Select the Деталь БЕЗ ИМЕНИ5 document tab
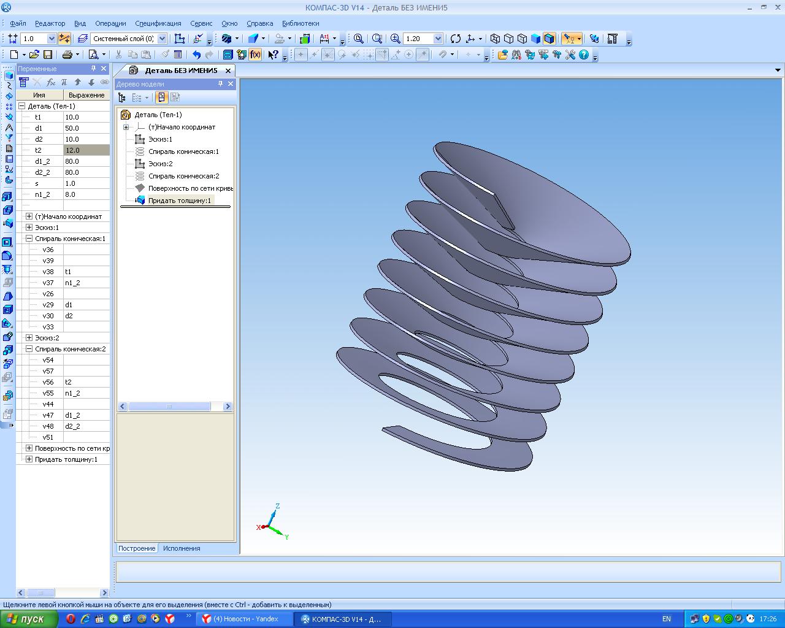Image resolution: width=785 pixels, height=628 pixels. (181, 71)
